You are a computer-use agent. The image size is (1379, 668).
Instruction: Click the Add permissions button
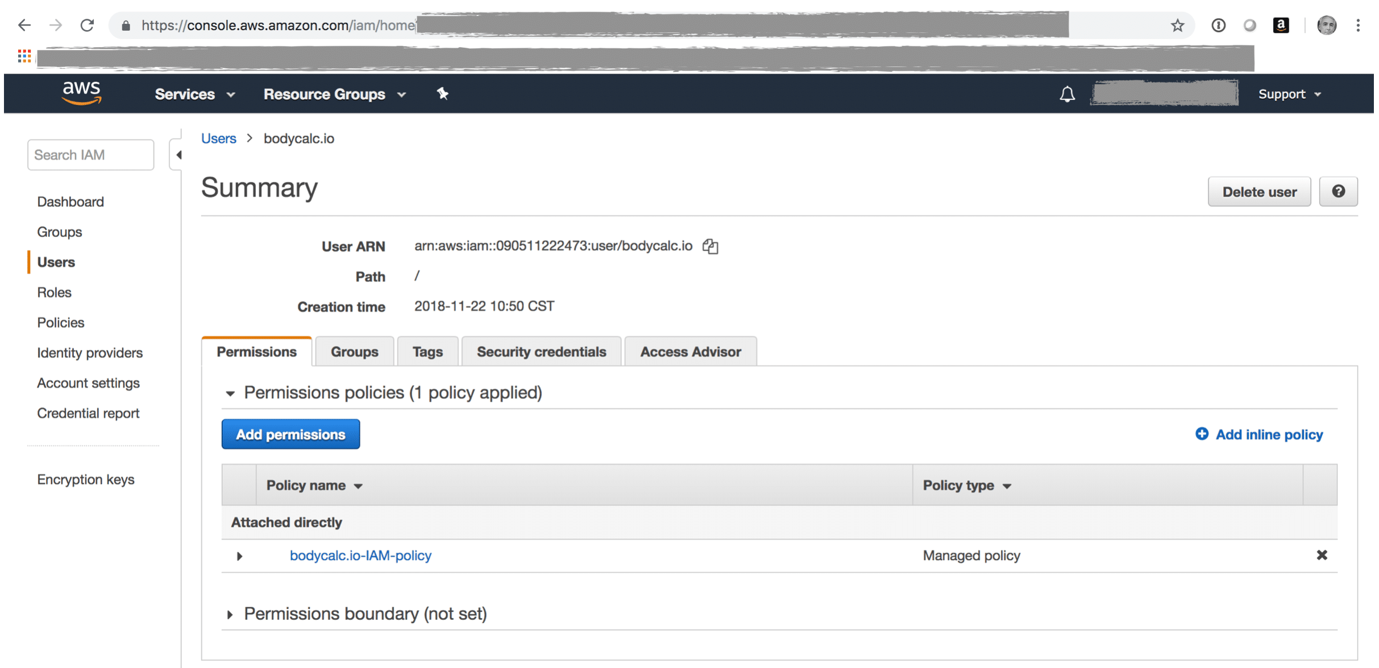point(290,434)
